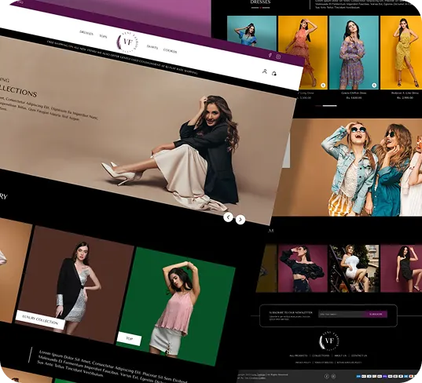Click the pink top model image on green

[x=176, y=306]
